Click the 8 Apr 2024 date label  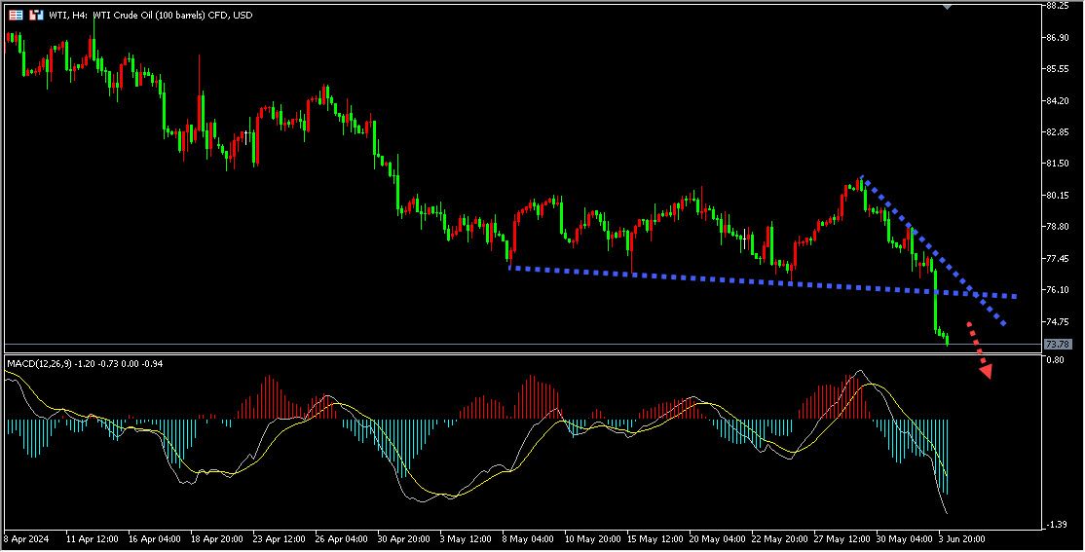coord(26,537)
